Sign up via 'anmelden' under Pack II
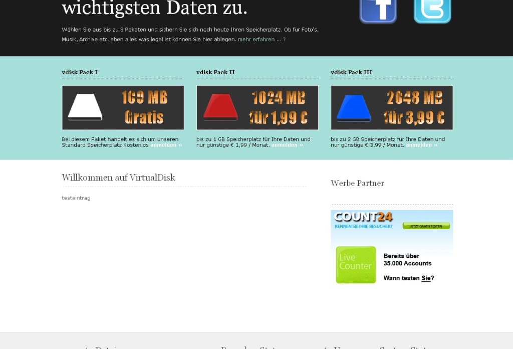The image size is (513, 349). tap(287, 145)
